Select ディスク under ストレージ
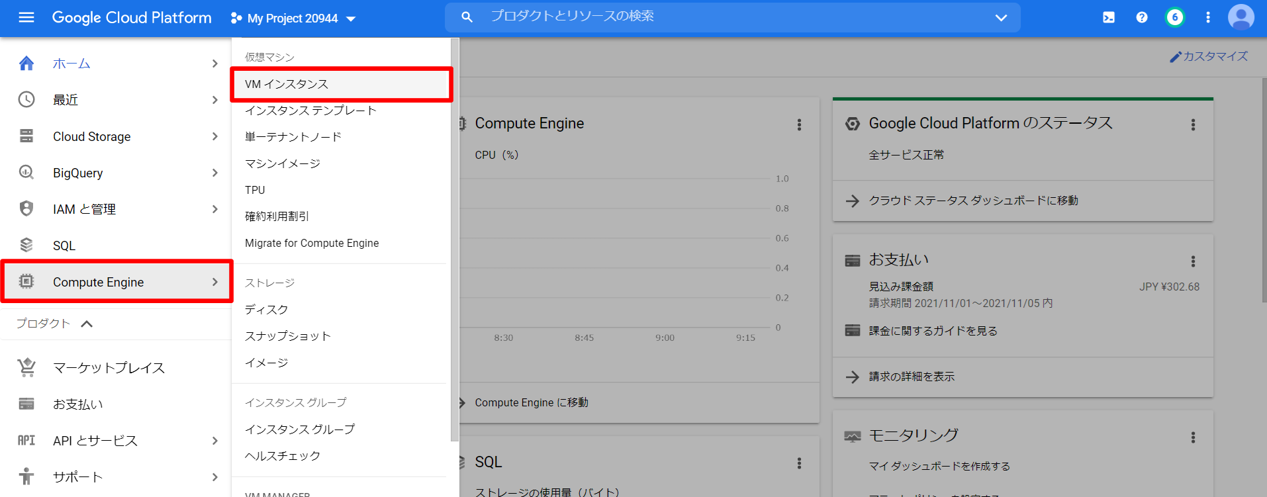This screenshot has width=1267, height=497. point(341,310)
